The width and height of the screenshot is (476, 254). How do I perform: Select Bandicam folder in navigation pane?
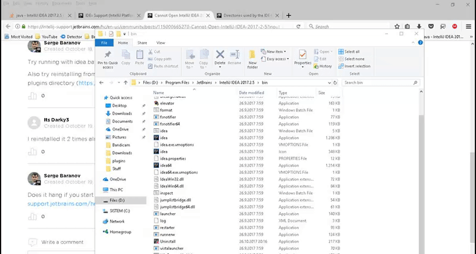click(x=121, y=145)
